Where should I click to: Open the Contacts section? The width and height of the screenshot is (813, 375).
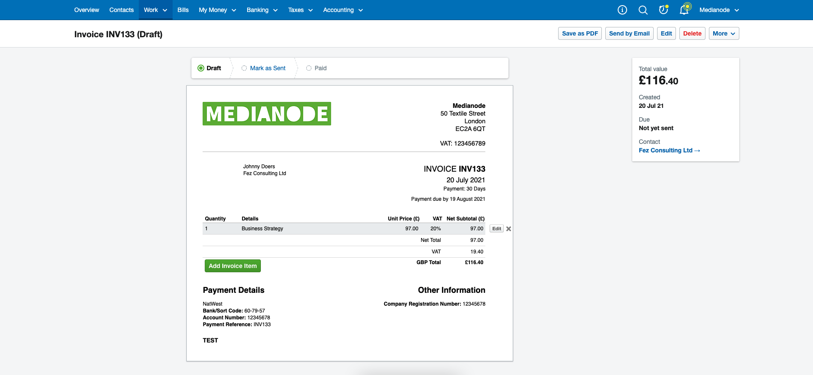pyautogui.click(x=121, y=10)
